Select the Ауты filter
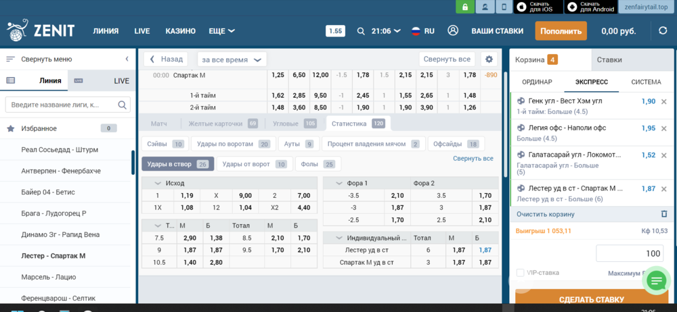 (x=299, y=144)
